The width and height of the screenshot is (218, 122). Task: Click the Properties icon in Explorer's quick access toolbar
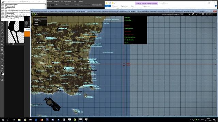click(x=110, y=3)
